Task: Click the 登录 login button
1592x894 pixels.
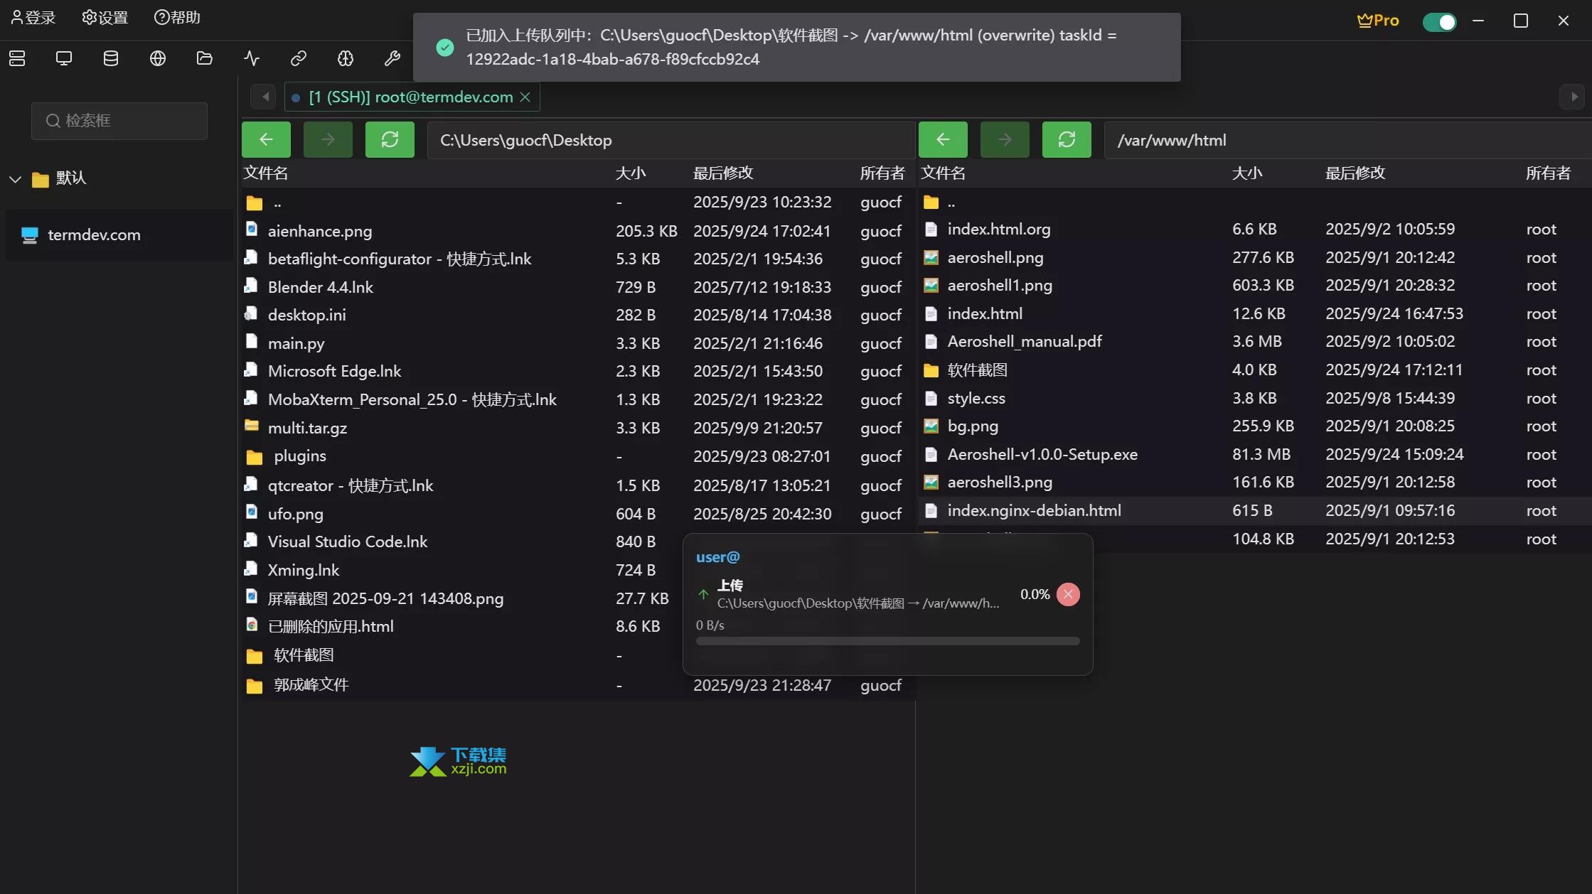Action: 33,18
